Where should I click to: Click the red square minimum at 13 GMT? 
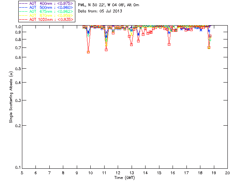(x=131, y=45)
